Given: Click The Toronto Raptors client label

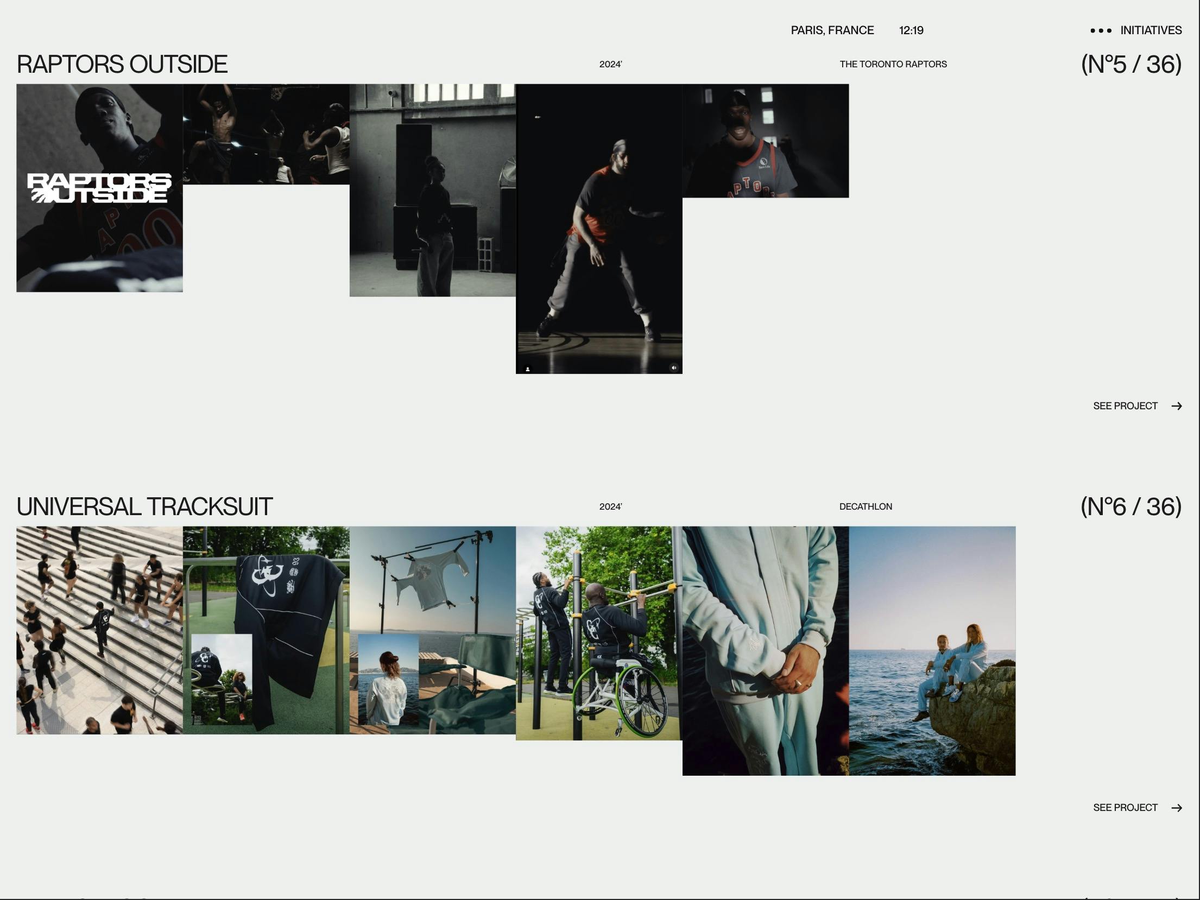Looking at the screenshot, I should click(x=893, y=64).
